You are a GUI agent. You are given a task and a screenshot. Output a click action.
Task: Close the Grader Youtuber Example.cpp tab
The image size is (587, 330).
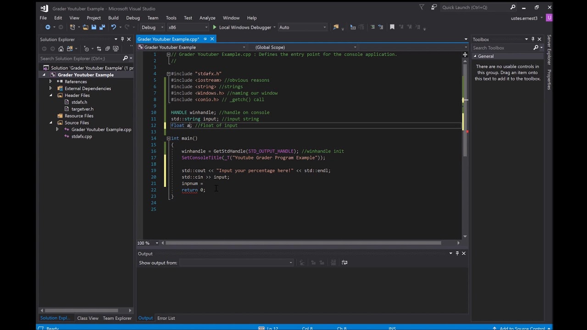pos(212,39)
